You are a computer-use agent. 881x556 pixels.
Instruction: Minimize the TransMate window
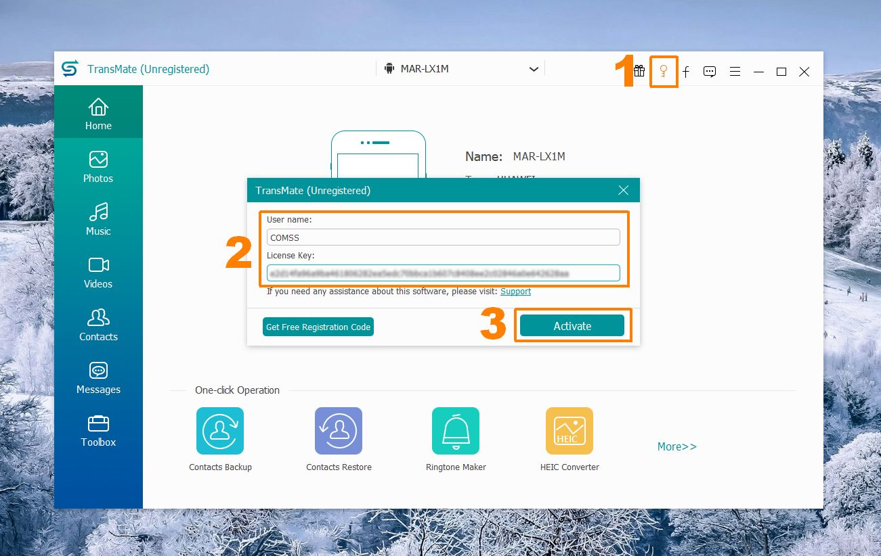point(758,72)
